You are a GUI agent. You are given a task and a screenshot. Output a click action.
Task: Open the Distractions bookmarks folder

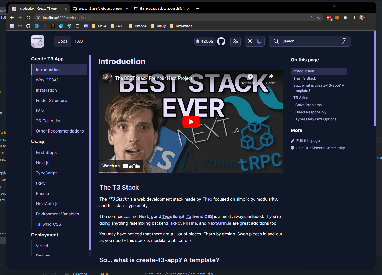point(181,26)
